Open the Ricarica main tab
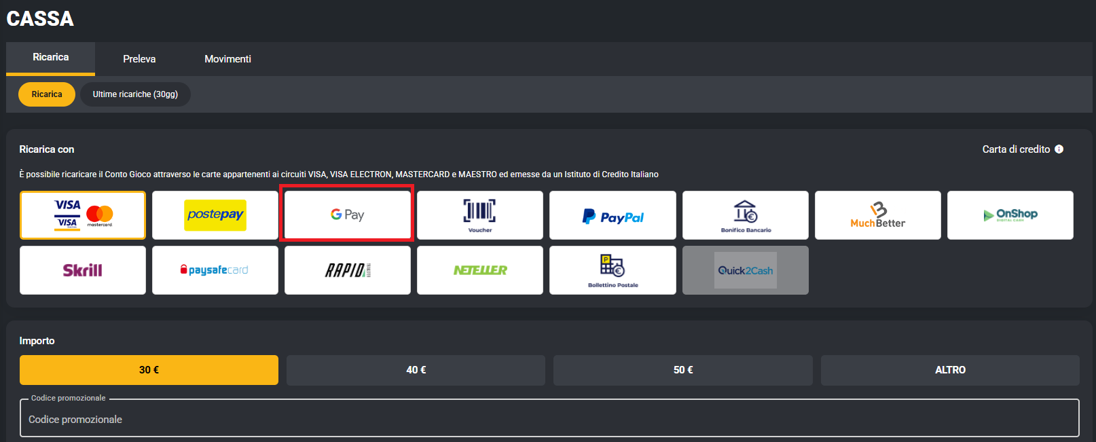 click(51, 58)
